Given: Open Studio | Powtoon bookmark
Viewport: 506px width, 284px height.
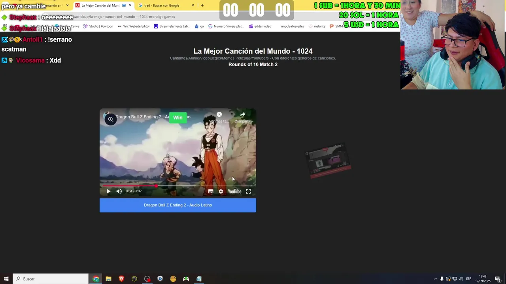Looking at the screenshot, I should [98, 26].
